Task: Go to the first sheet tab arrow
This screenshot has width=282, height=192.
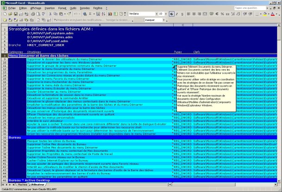Action: click(x=3, y=185)
